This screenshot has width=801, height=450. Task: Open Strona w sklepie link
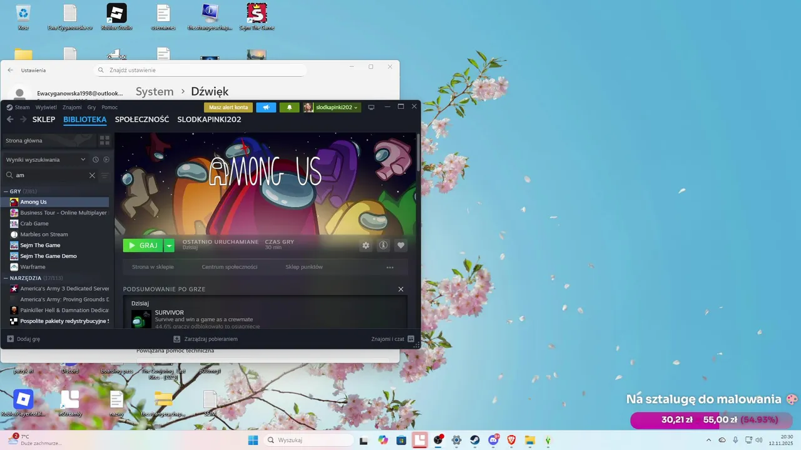[x=153, y=267]
